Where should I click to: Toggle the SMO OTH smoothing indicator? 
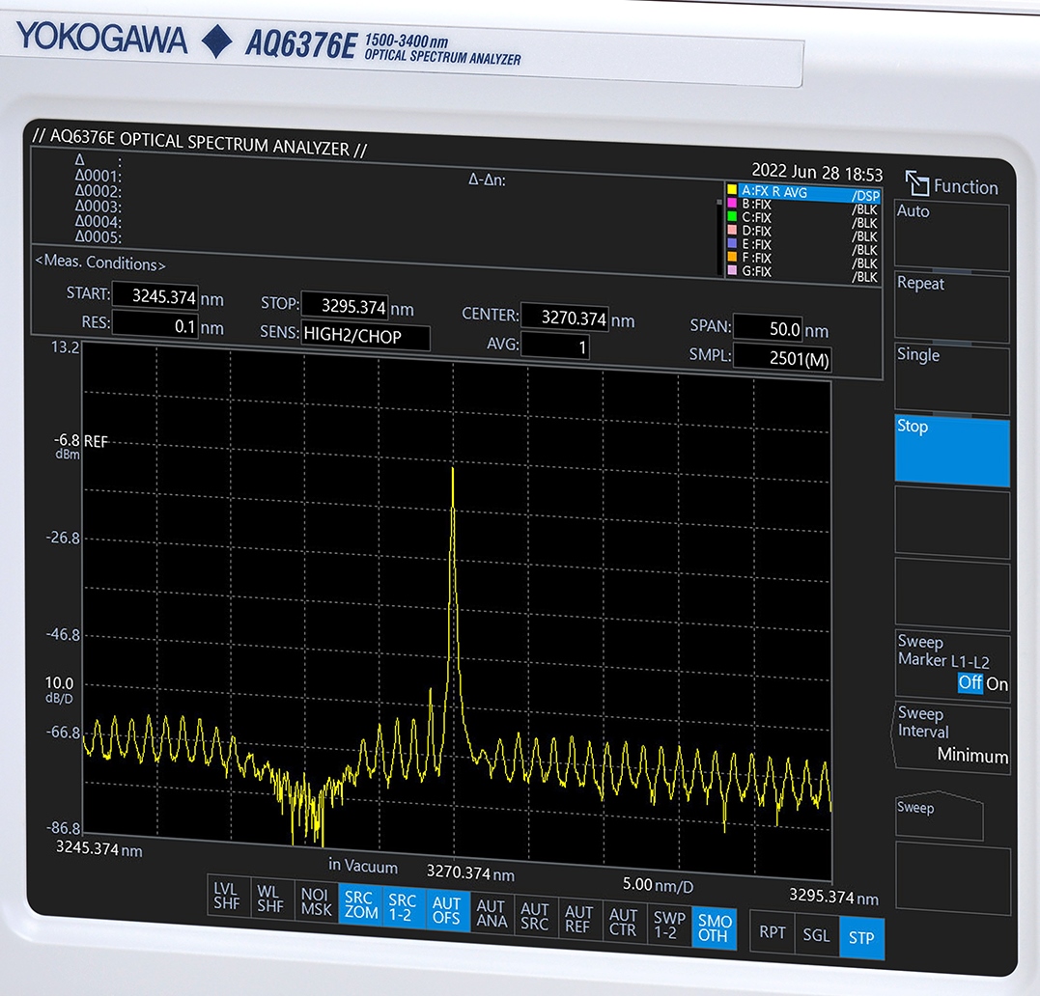click(714, 927)
